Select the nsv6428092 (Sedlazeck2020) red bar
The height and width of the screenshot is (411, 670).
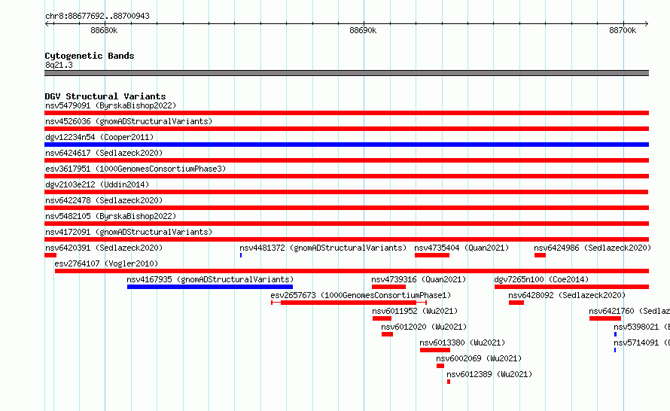tap(516, 303)
